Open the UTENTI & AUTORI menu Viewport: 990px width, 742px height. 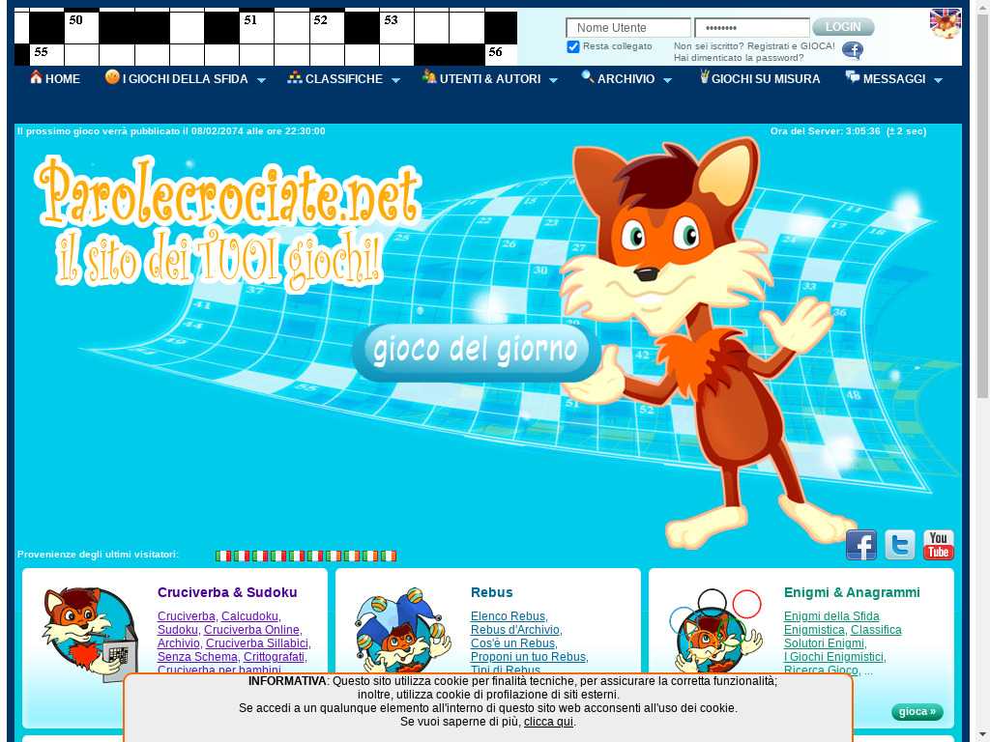pyautogui.click(x=490, y=79)
